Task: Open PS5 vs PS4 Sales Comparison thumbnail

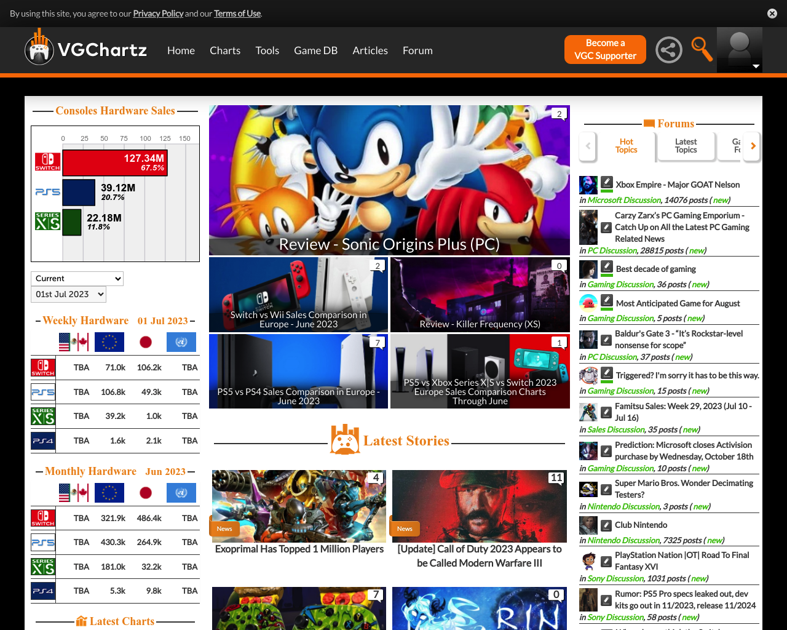Action: click(x=298, y=371)
